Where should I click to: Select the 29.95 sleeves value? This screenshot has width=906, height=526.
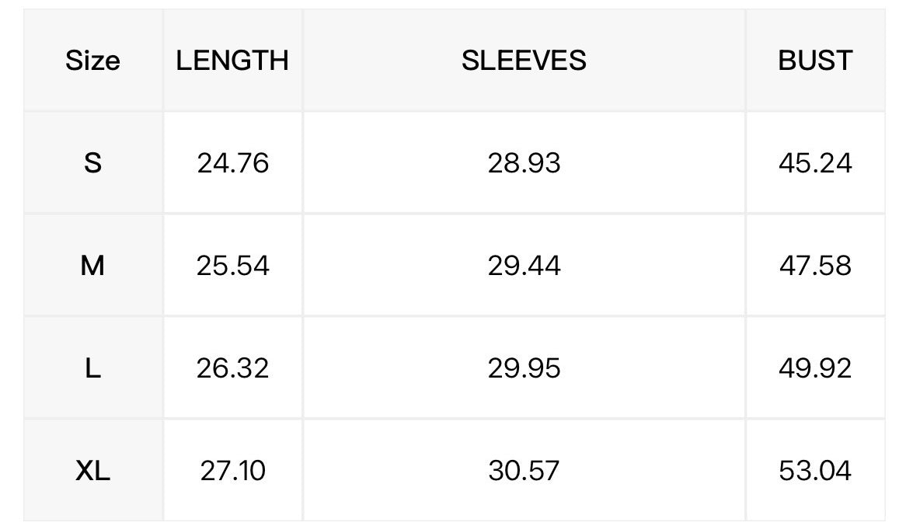[x=524, y=368]
